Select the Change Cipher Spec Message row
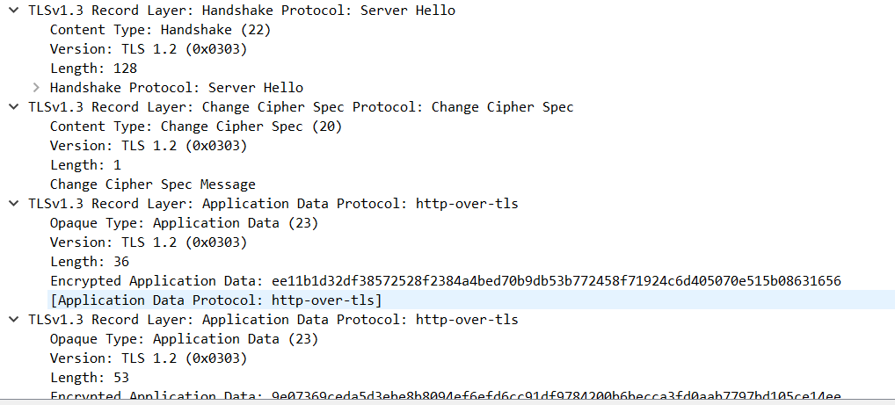 (x=152, y=184)
